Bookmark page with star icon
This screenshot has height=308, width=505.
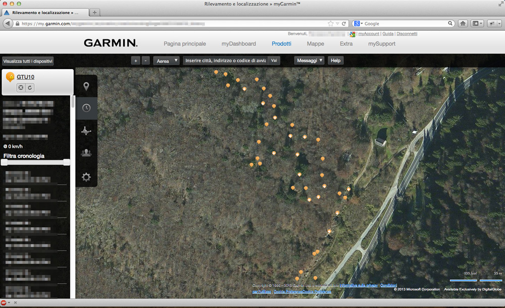click(x=330, y=24)
